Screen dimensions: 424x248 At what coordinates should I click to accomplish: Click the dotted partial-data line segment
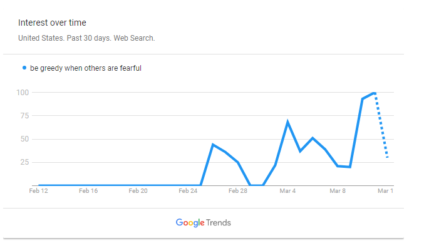[x=381, y=125]
